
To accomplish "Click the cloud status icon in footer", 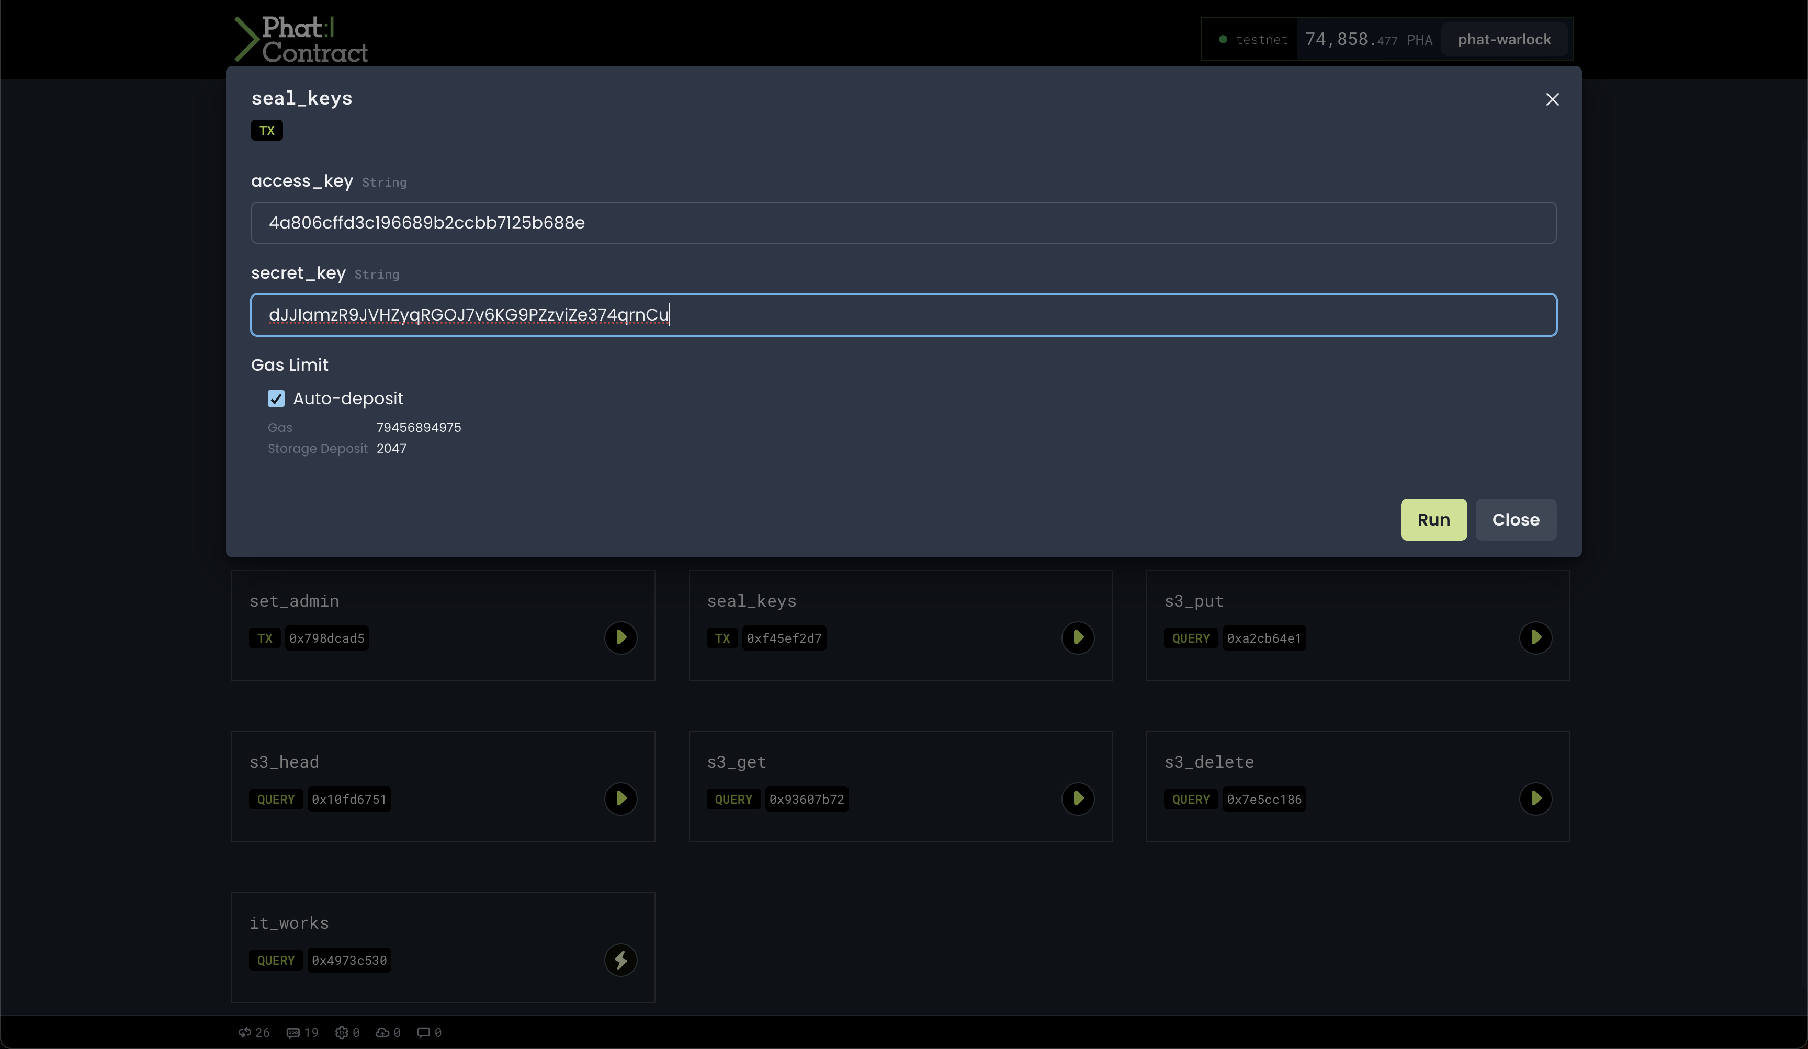I will pyautogui.click(x=388, y=1032).
